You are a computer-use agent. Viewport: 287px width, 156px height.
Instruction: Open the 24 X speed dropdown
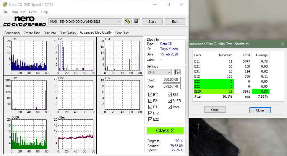pos(159,72)
